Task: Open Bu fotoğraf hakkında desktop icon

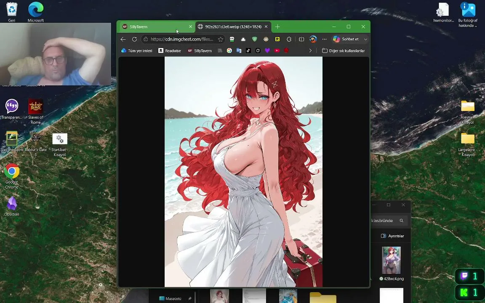Action: pyautogui.click(x=468, y=15)
